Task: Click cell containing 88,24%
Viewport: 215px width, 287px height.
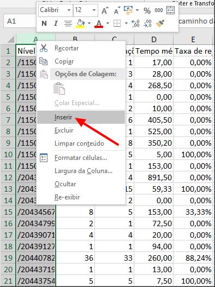Action: [193, 258]
